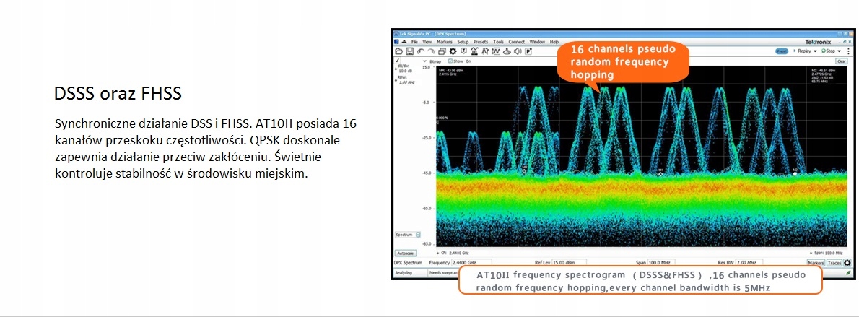Click the Undo arrow icon
This screenshot has width=859, height=317.
(x=420, y=51)
